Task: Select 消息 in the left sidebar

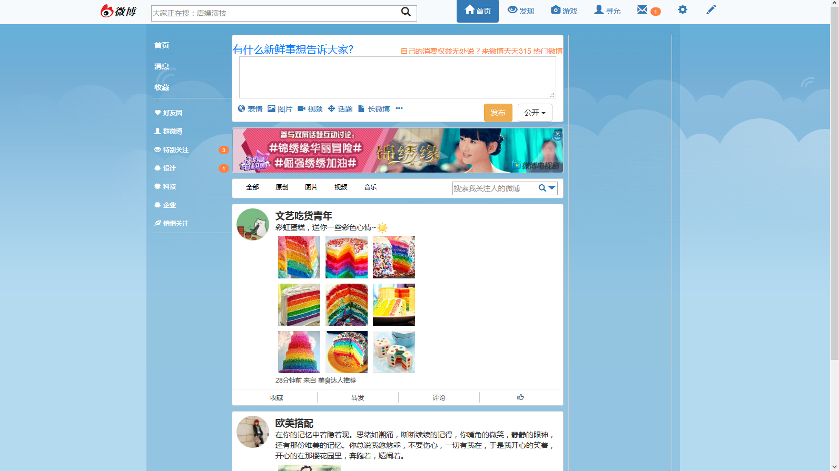Action: tap(162, 66)
